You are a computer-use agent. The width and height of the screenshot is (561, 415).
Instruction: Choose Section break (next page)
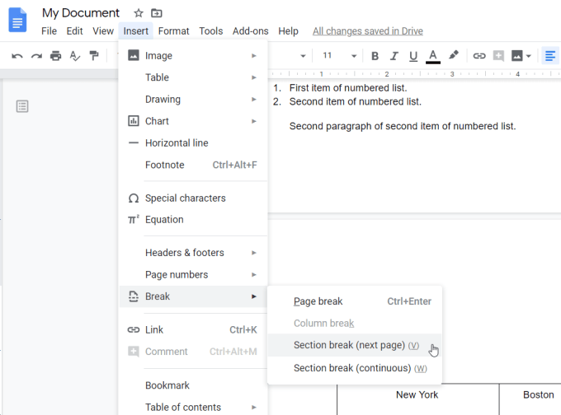[x=349, y=345]
